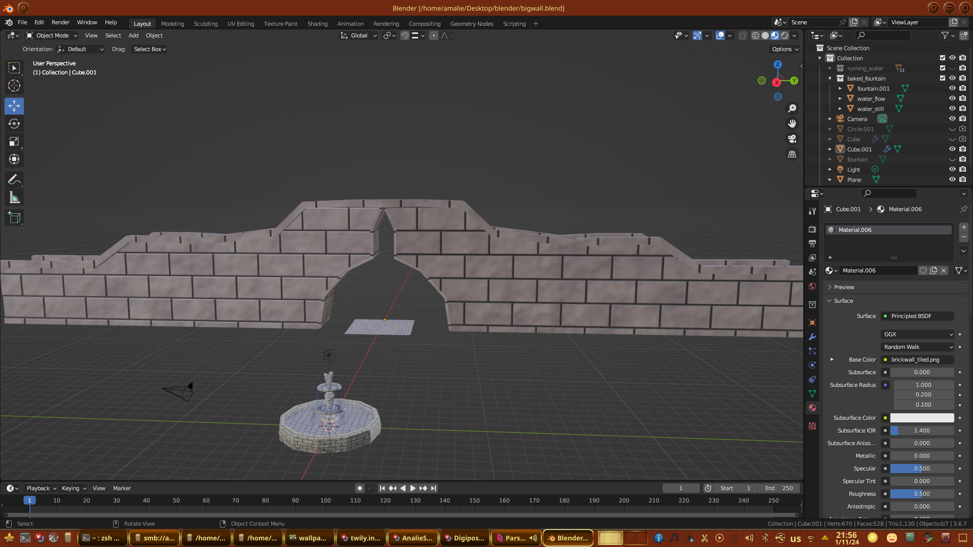Expand the Preview panel
This screenshot has height=547, width=973.
[x=844, y=287]
